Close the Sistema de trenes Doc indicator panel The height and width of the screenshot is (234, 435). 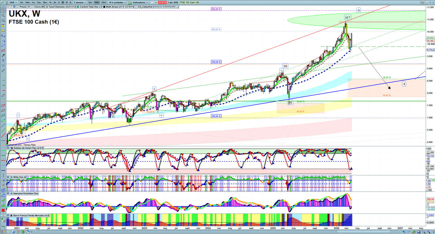(x=8, y=148)
